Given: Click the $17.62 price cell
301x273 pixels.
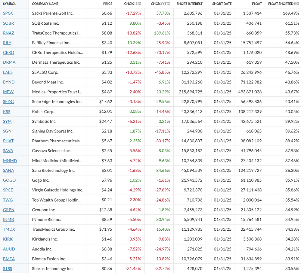Looking at the screenshot, I should (106, 102).
